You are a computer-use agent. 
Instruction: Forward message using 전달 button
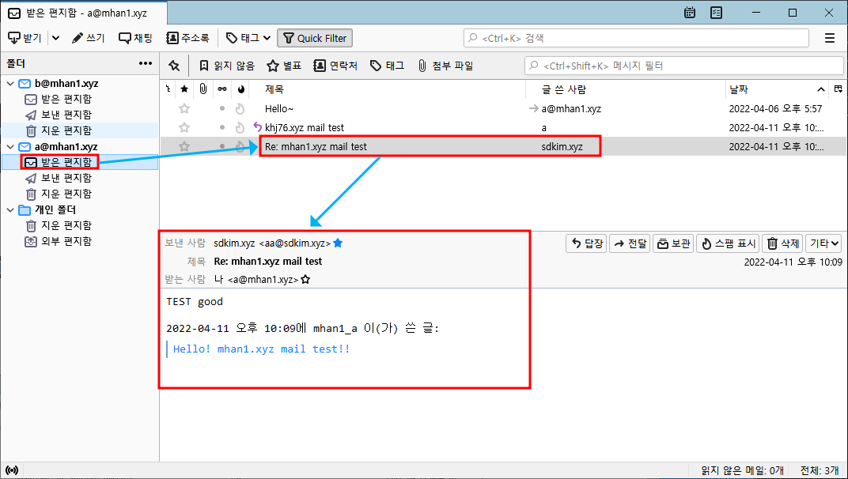pos(630,243)
